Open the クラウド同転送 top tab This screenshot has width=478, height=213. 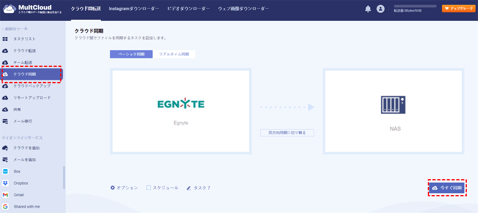pos(86,9)
